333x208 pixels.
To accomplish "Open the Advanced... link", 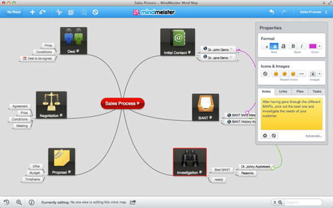I will coord(314,136).
